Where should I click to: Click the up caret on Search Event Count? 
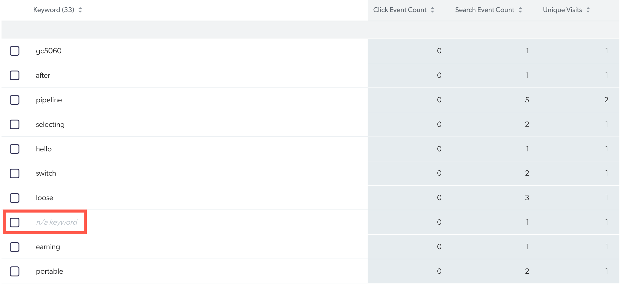pyautogui.click(x=521, y=8)
